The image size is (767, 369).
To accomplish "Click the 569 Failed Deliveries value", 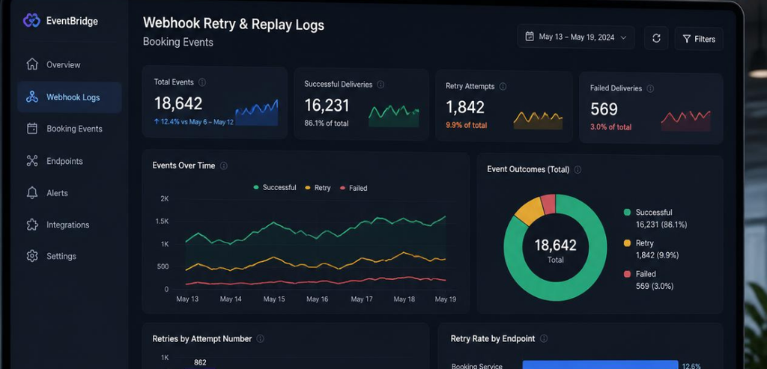I will coord(604,109).
